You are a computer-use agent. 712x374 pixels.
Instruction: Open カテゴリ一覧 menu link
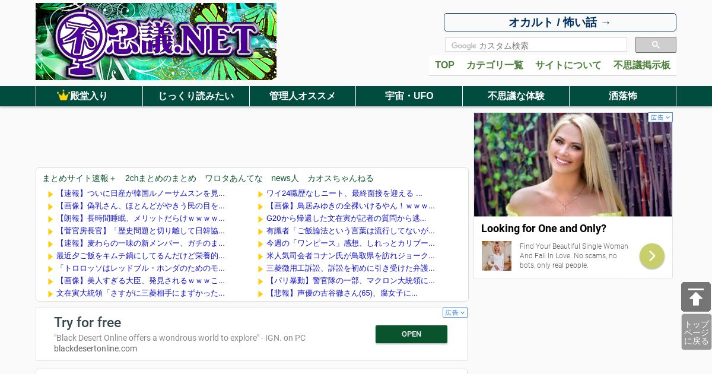tap(495, 65)
